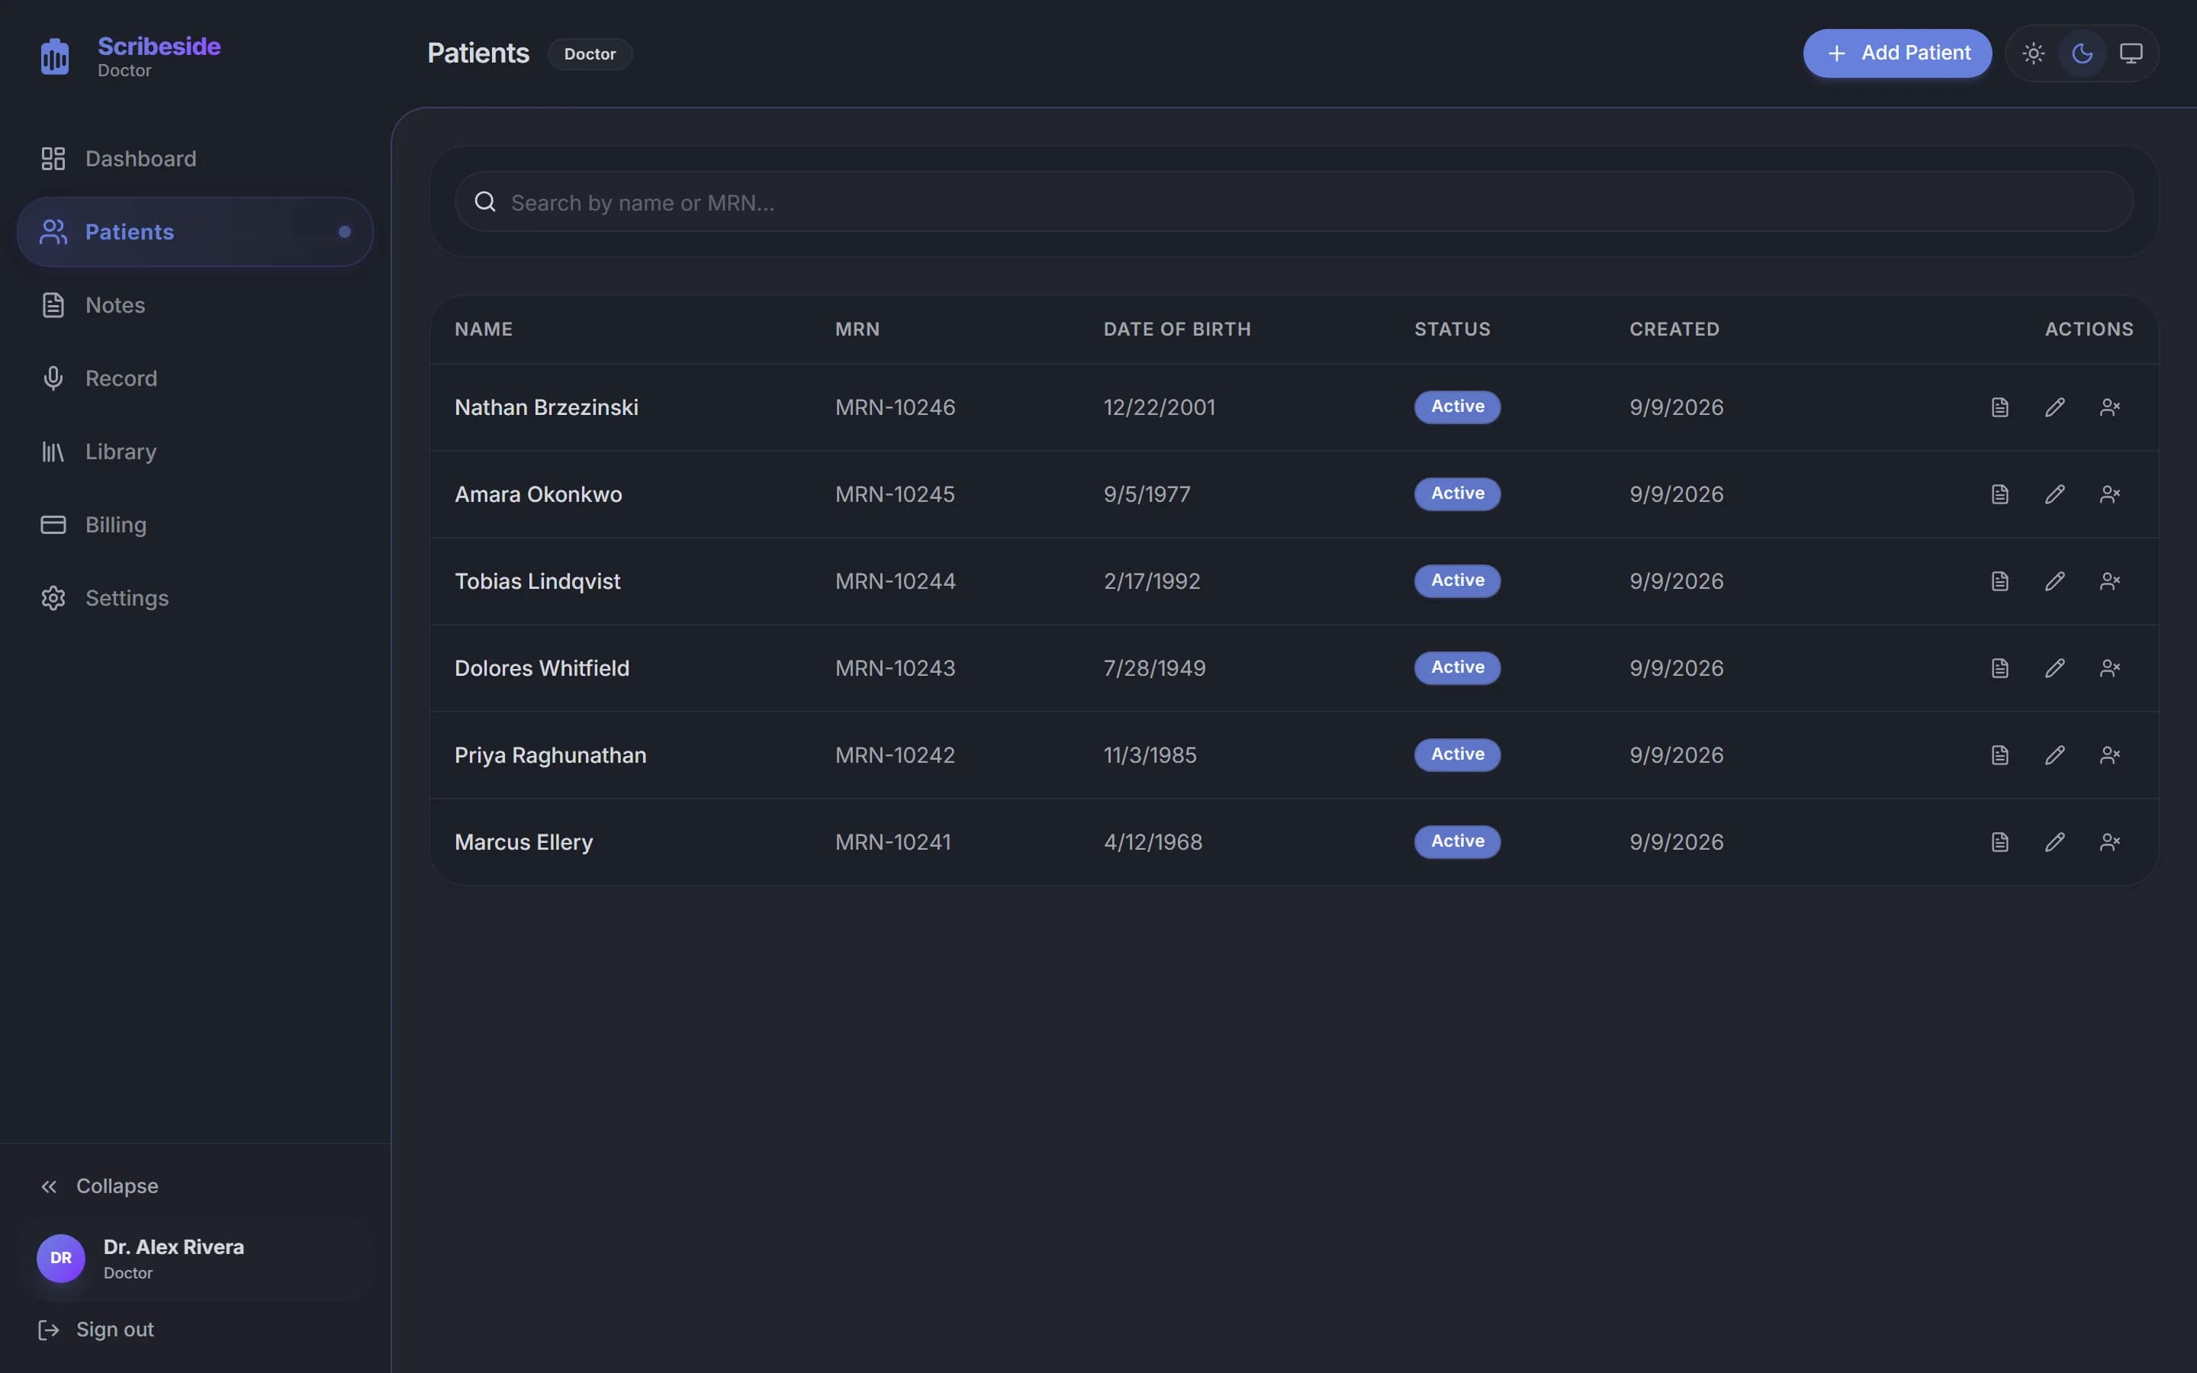Deactivate patient Nathan Brzezinski via user-x icon
2197x1373 pixels.
2110,407
